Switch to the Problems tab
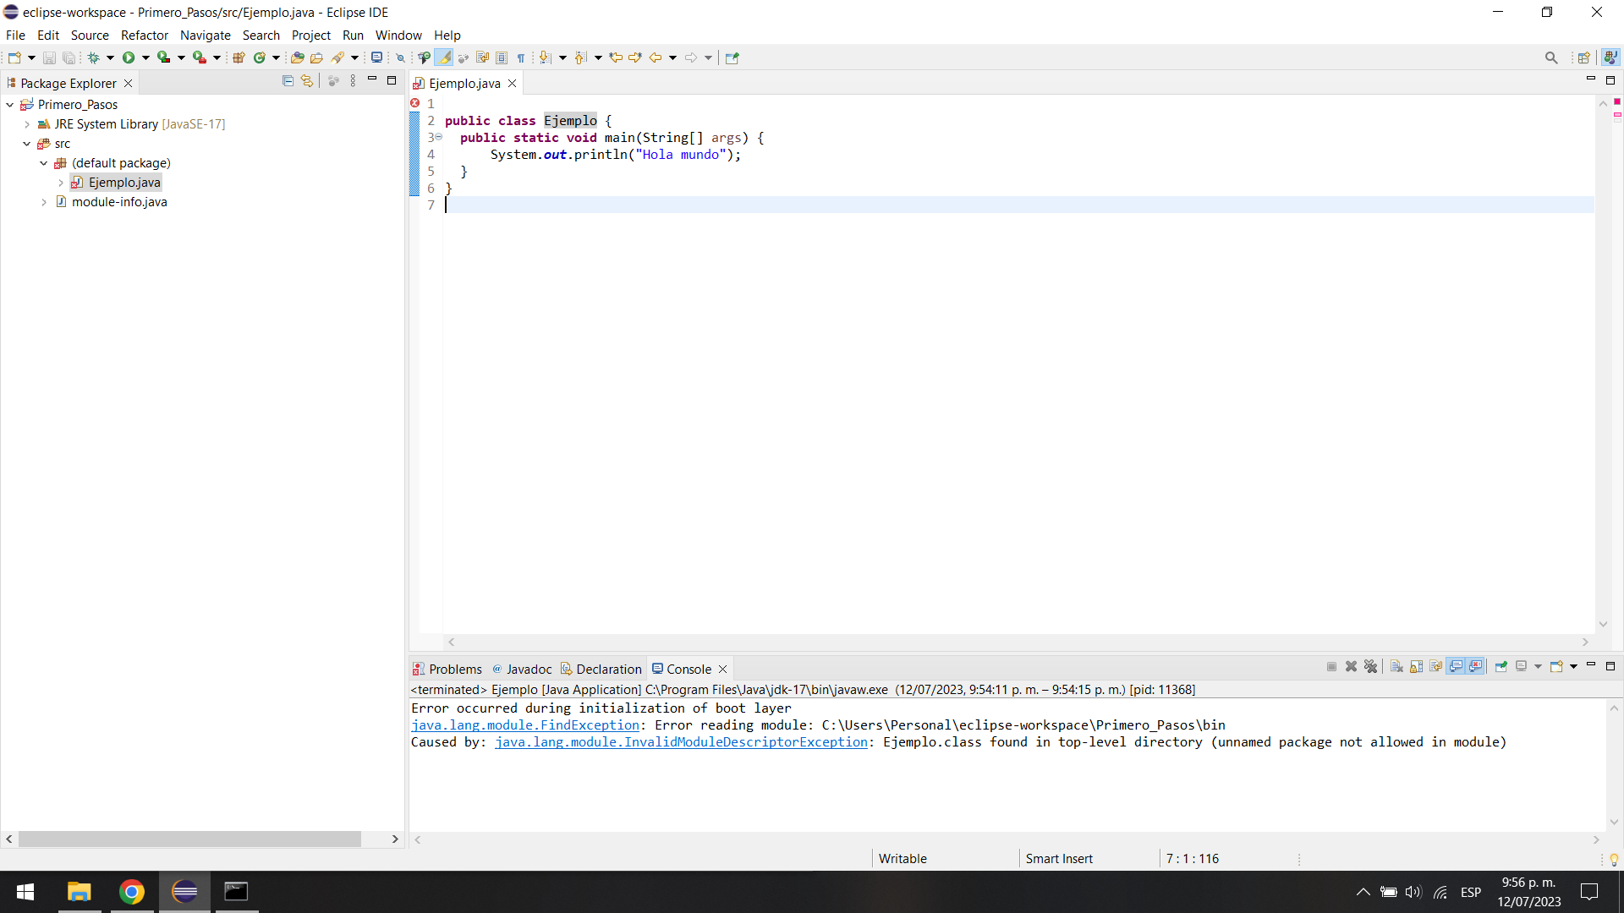 tap(447, 669)
